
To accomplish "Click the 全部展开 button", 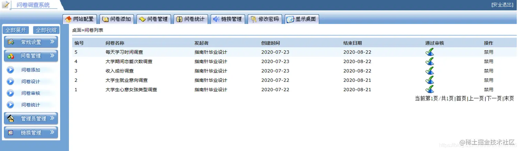I will [x=16, y=30].
